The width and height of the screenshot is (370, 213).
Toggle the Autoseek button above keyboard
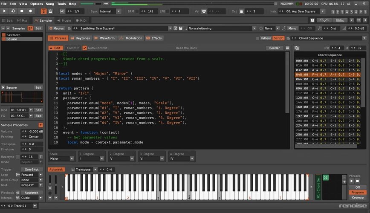pyautogui.click(x=56, y=170)
